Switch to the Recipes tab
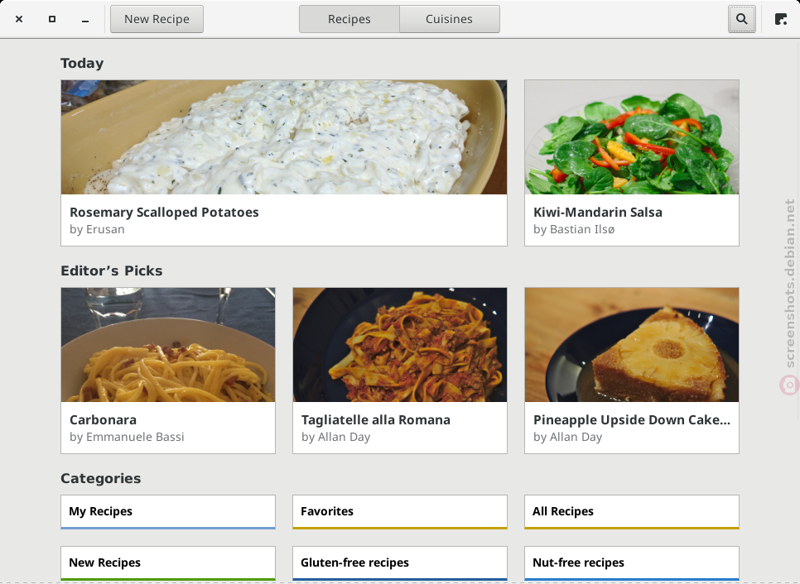Screen dimensions: 800x584 pos(349,19)
